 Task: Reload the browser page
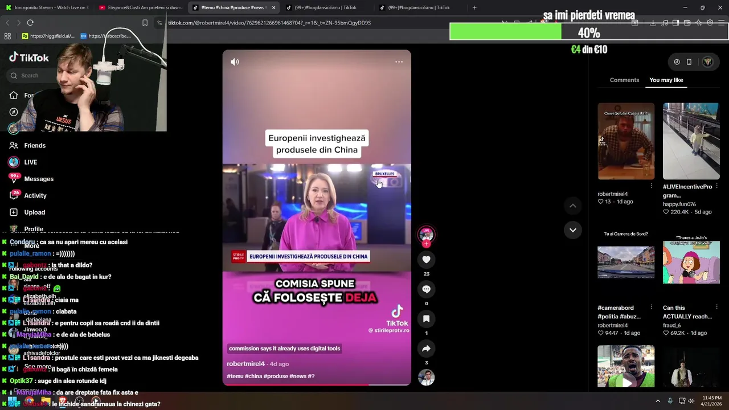pyautogui.click(x=30, y=23)
